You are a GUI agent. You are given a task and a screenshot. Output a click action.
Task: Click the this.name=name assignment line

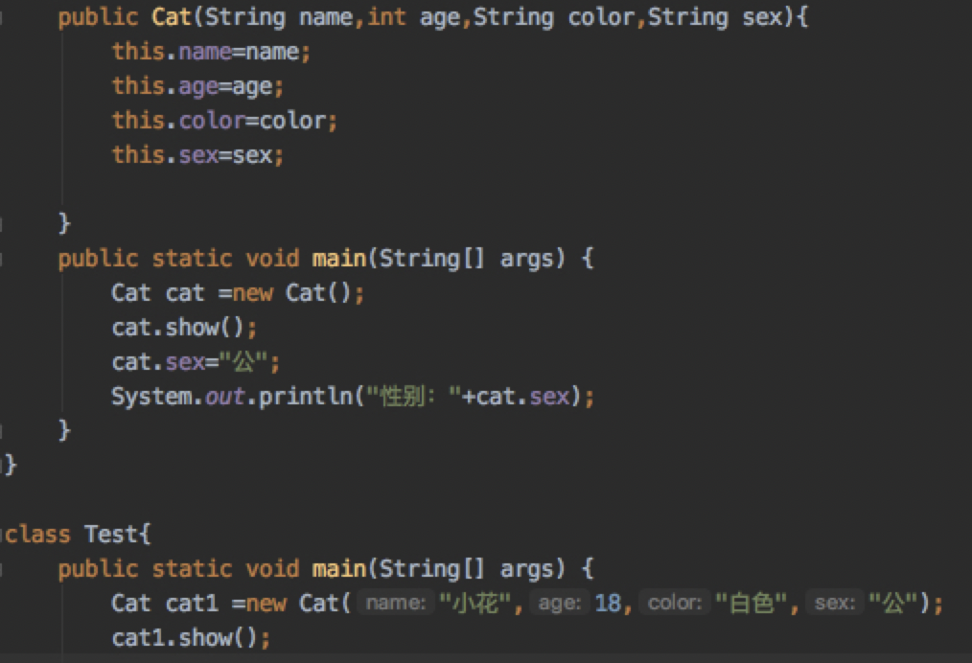point(211,52)
